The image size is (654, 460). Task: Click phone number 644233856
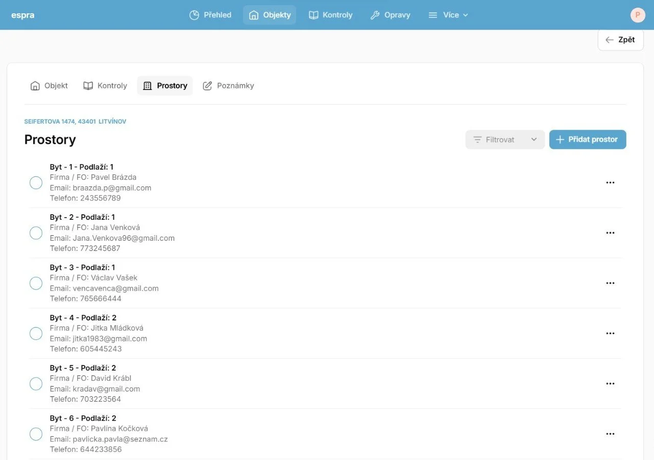(x=101, y=450)
